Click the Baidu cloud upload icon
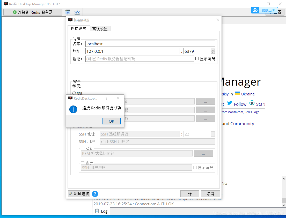 point(255,10)
